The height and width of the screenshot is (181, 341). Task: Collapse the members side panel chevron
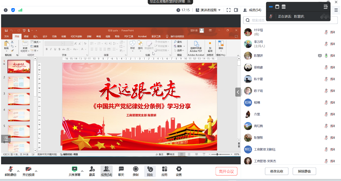(x=238, y=92)
